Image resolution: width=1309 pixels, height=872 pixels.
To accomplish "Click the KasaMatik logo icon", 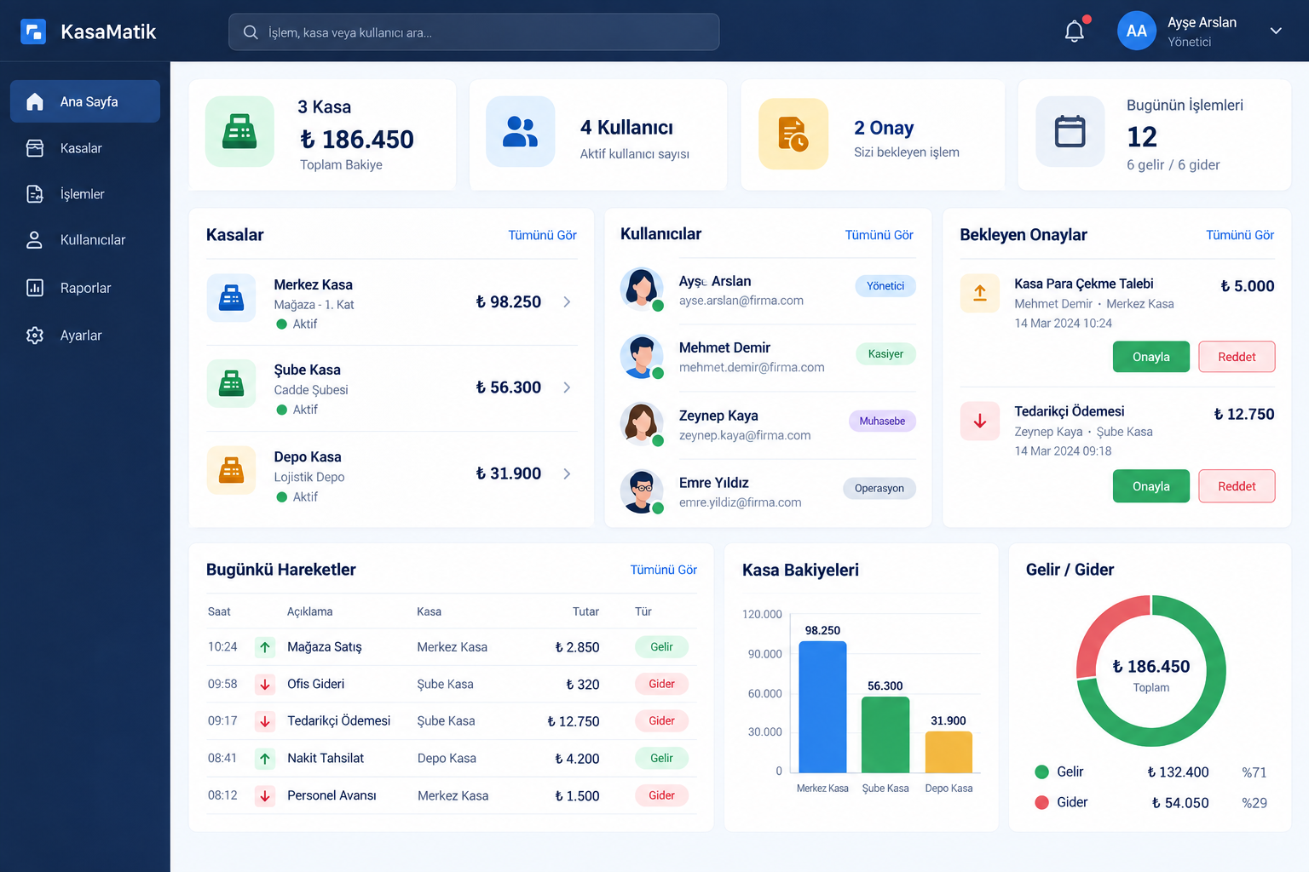I will point(33,32).
